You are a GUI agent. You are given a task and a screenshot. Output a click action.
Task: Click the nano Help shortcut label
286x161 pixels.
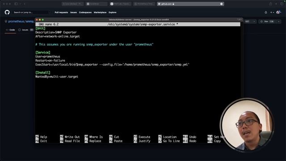[44, 137]
